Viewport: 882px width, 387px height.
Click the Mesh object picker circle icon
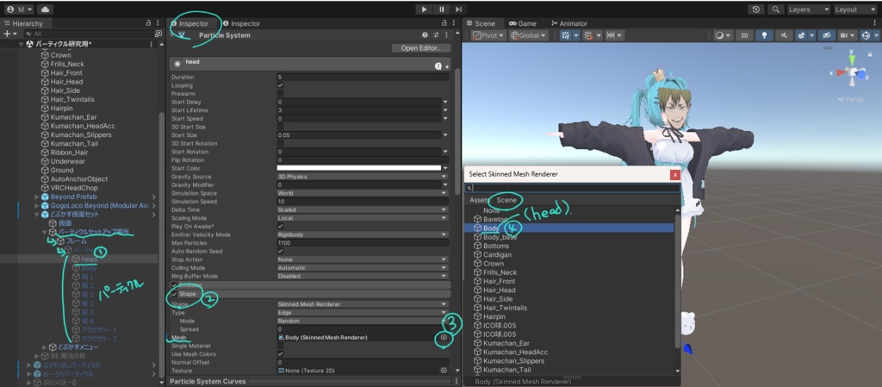[444, 338]
